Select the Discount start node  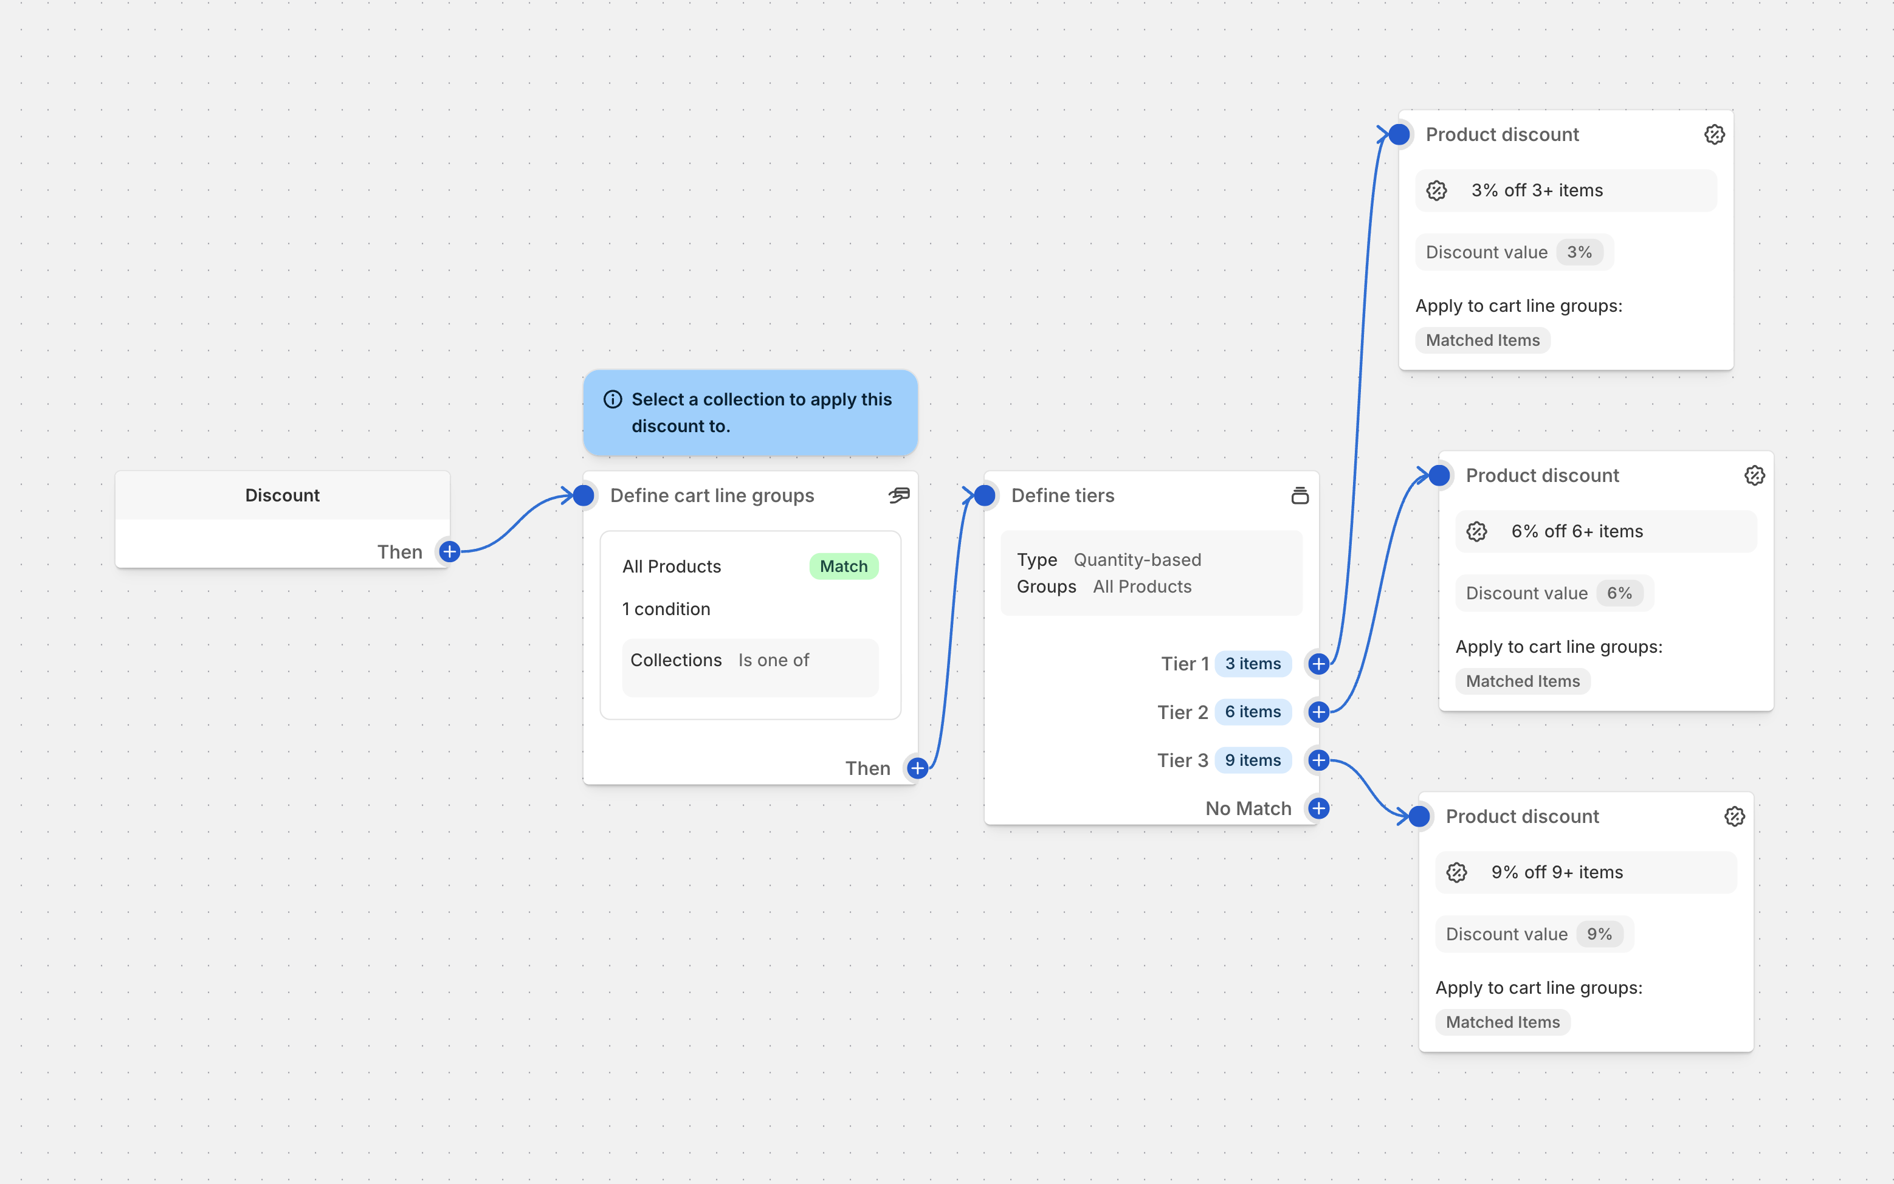[x=282, y=496]
